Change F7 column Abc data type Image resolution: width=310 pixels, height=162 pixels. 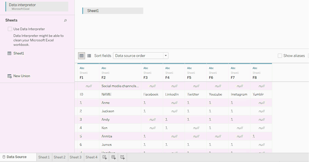[x=233, y=68]
